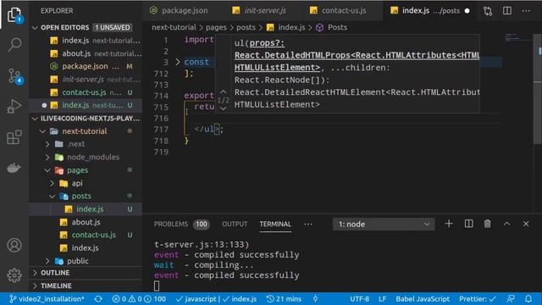Image resolution: width=542 pixels, height=305 pixels.
Task: Open the Extensions view
Action: [x=14, y=137]
